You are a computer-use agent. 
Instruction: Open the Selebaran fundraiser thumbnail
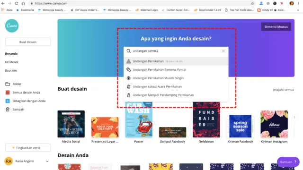(206, 119)
